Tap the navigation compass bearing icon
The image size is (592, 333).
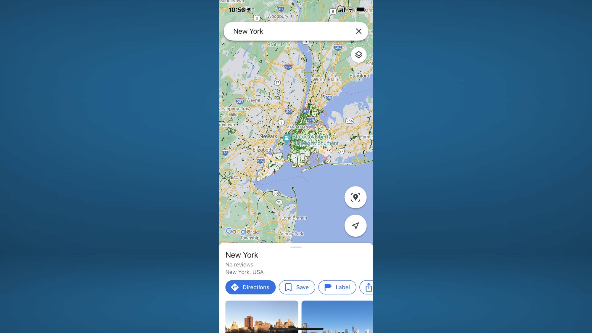point(355,226)
